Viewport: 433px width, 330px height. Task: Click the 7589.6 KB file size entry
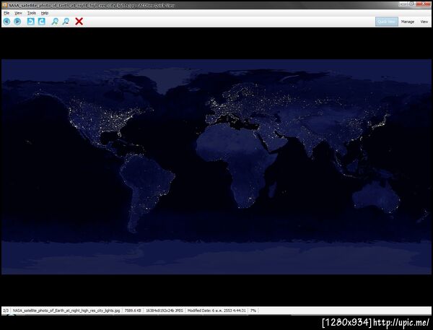coord(133,311)
